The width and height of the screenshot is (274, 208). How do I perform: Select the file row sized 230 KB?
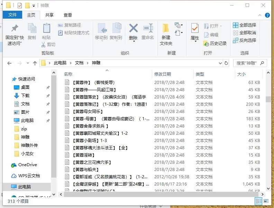point(162,104)
